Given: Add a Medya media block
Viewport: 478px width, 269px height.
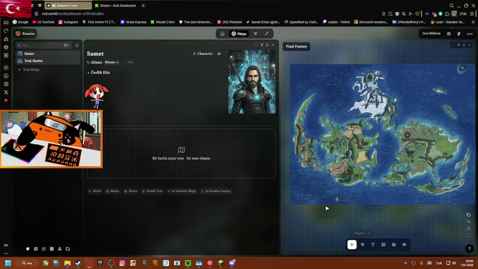Looking at the screenshot, I should [112, 191].
